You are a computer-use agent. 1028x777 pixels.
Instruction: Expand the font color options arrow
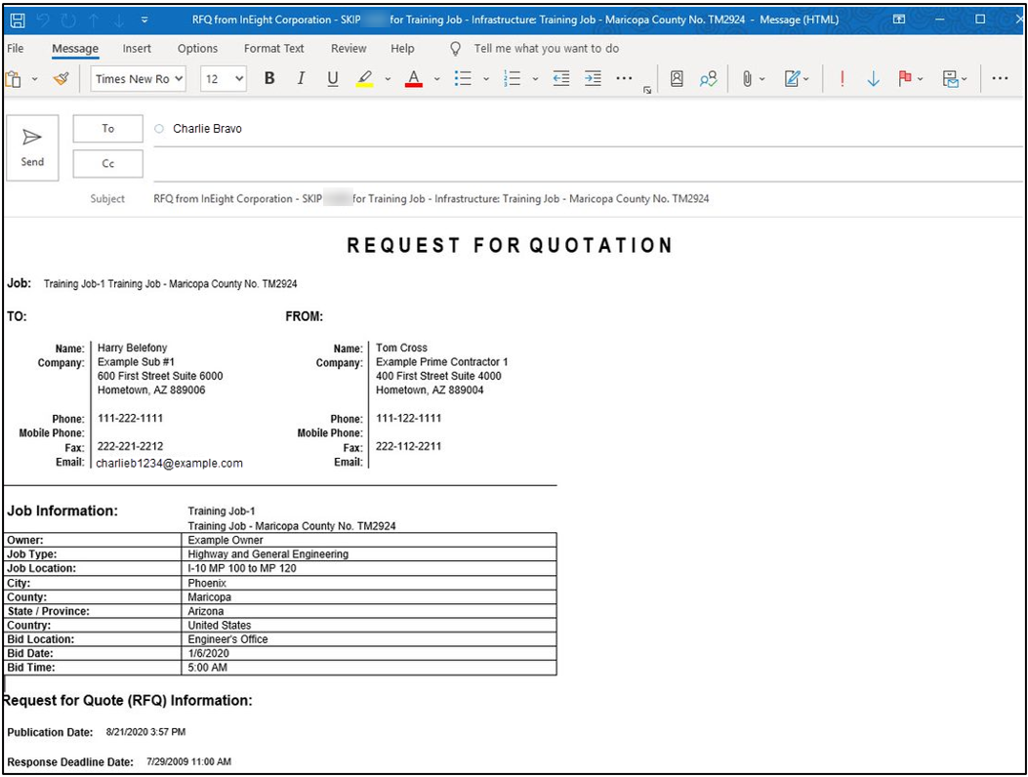436,79
